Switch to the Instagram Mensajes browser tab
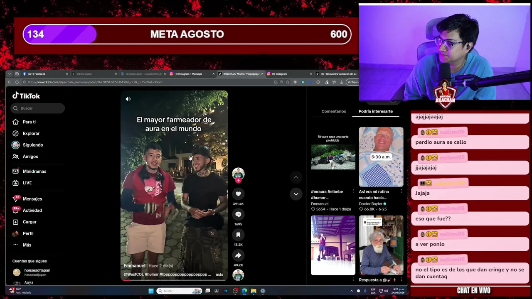 [192, 74]
